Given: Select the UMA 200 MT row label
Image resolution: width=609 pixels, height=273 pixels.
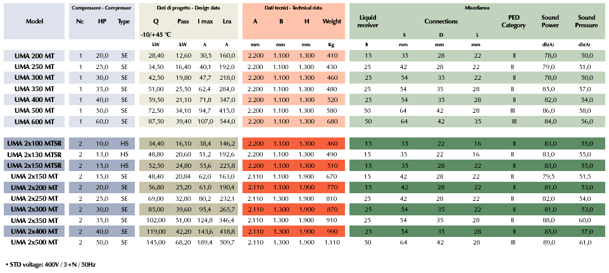Looking at the screenshot, I should (34, 56).
